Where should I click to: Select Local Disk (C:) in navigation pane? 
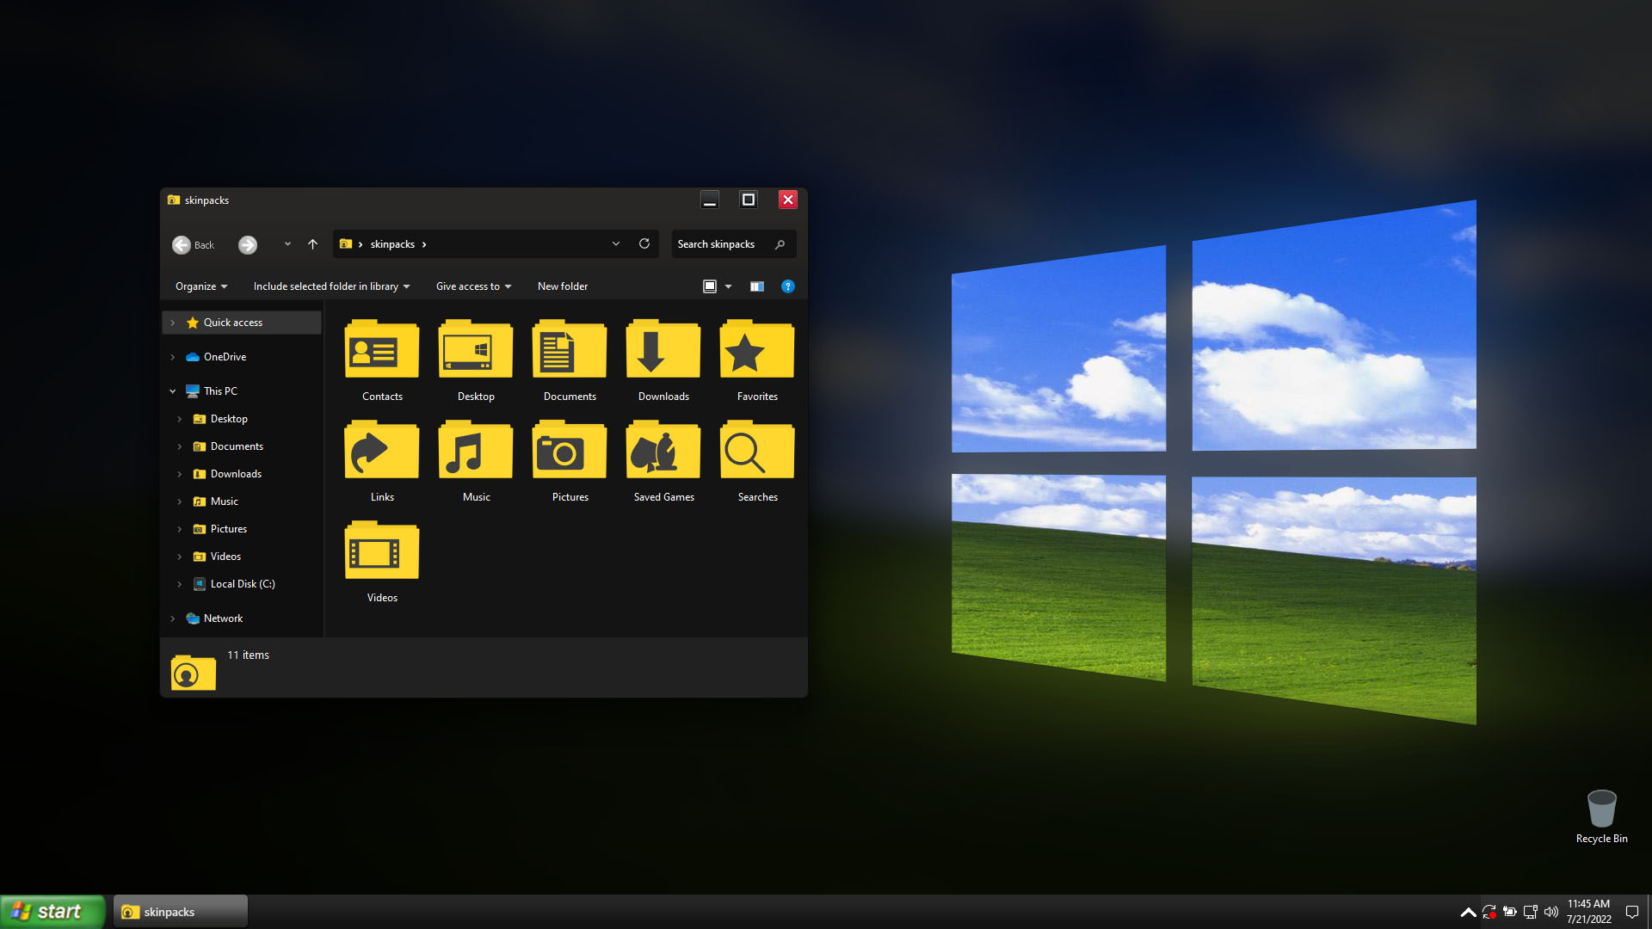243,584
